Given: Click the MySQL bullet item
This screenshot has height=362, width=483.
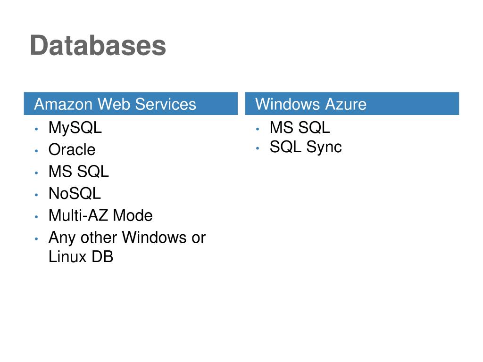Looking at the screenshot, I should (75, 128).
